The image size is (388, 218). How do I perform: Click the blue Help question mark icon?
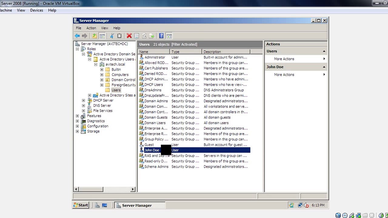click(161, 36)
